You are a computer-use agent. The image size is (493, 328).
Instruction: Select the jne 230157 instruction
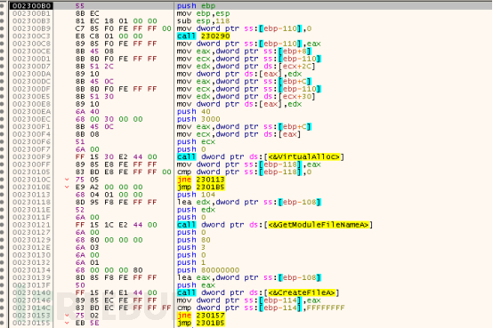(x=200, y=315)
